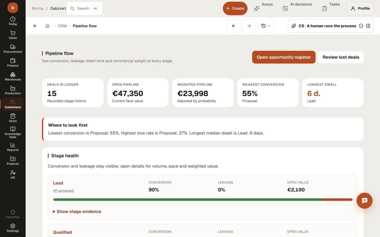Go to next record with the right arrow button
380x237 pixels.
249,26
